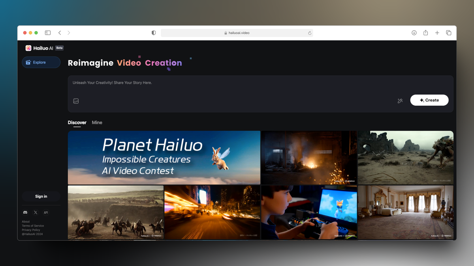Screen dimensions: 474x266
Task: Go forward with Safari forward arrow
Action: click(x=69, y=33)
